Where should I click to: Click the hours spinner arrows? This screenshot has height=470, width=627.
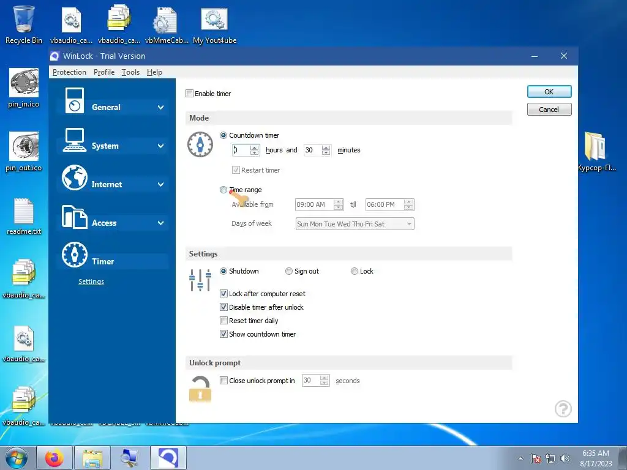254,151
